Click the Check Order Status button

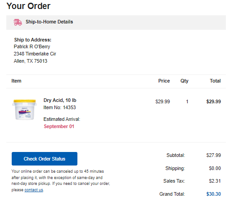[x=45, y=159]
